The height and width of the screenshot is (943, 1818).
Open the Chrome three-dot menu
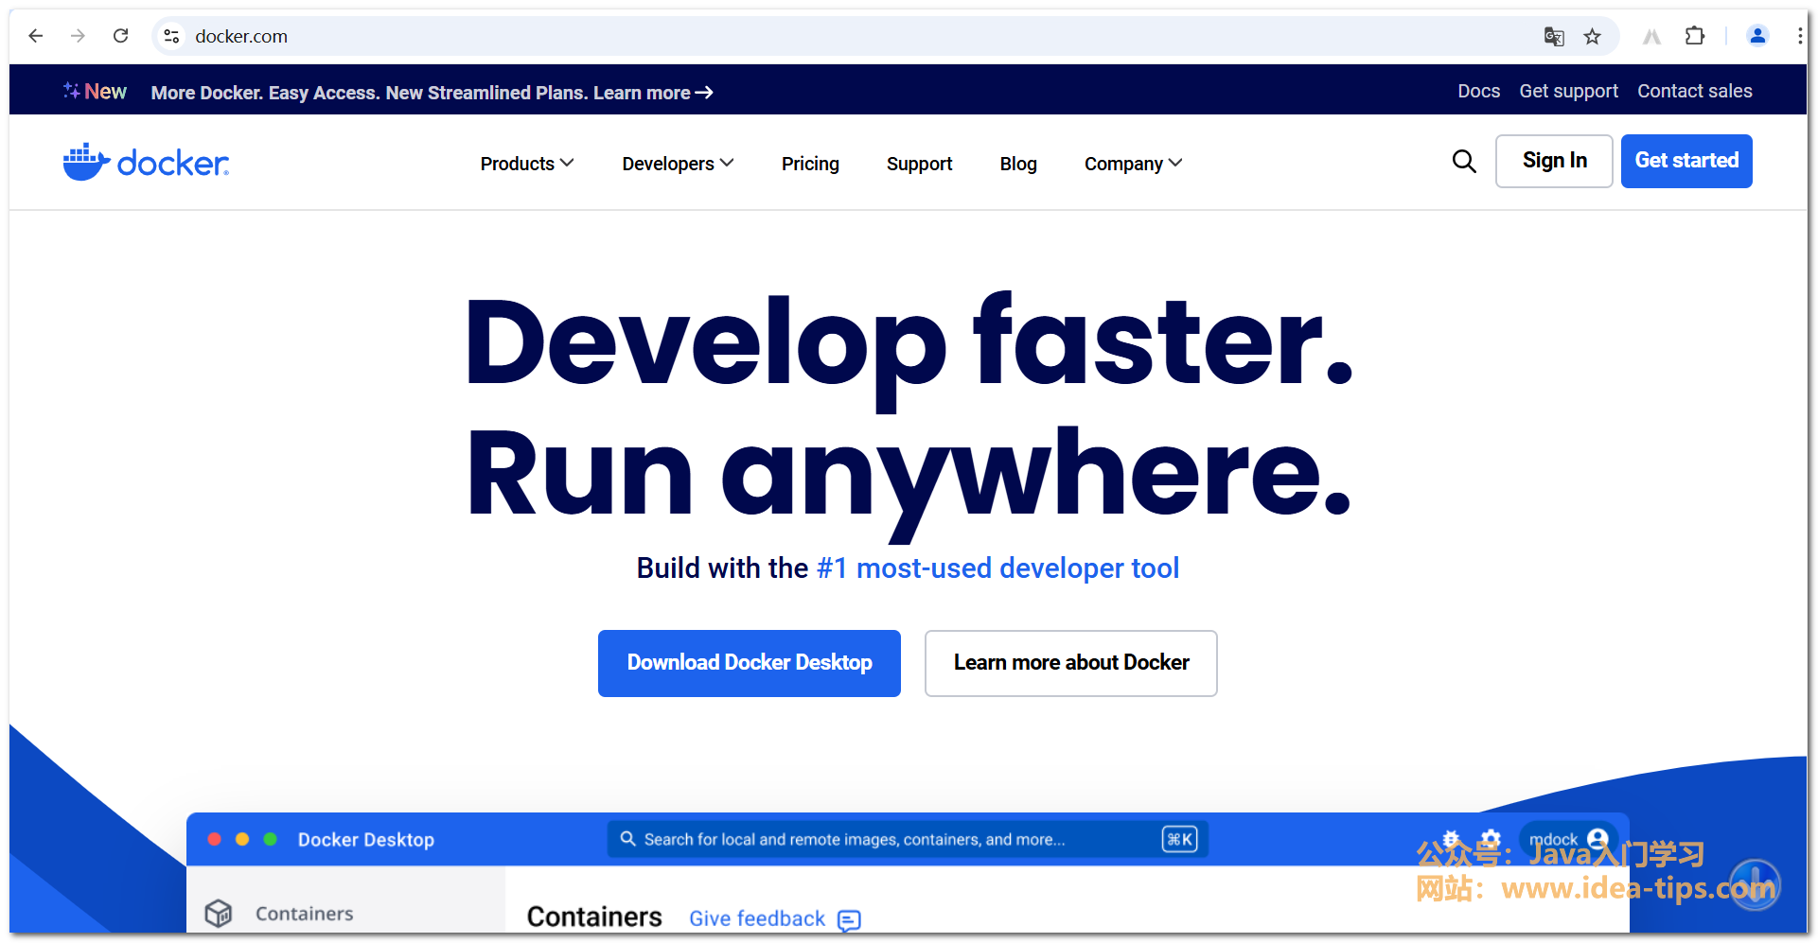(1799, 36)
